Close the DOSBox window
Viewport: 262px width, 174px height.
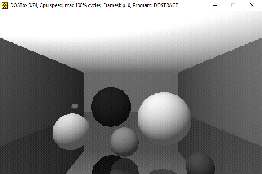(252, 5)
